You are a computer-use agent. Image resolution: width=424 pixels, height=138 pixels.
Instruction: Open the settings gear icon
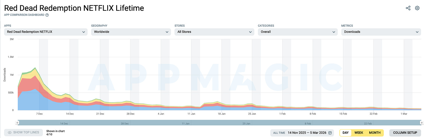pyautogui.click(x=417, y=8)
